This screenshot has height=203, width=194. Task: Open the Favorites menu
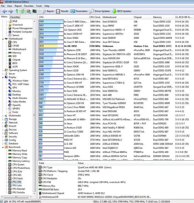click(29, 6)
